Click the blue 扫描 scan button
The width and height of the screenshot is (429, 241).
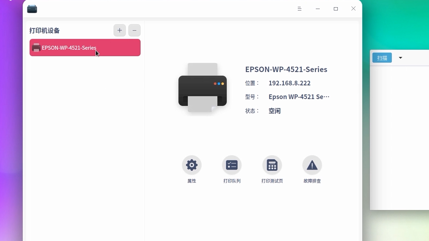click(x=382, y=58)
